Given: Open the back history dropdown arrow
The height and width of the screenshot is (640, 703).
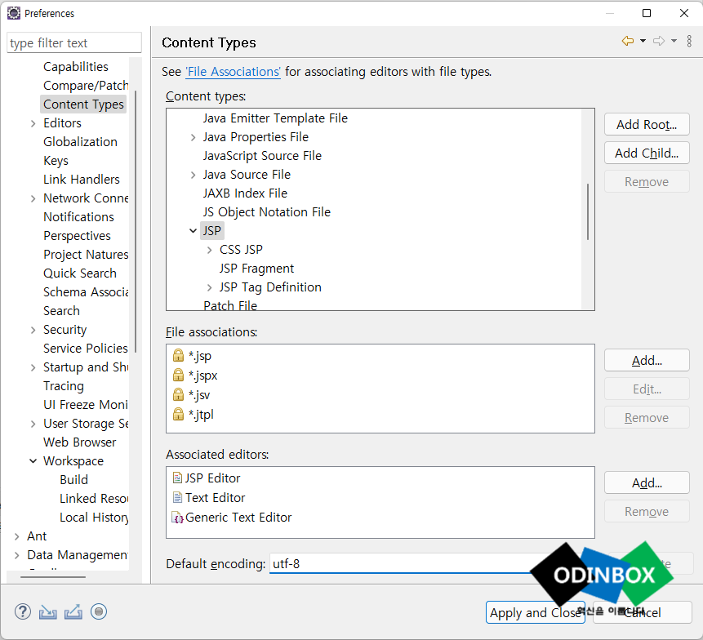Looking at the screenshot, I should click(x=643, y=42).
